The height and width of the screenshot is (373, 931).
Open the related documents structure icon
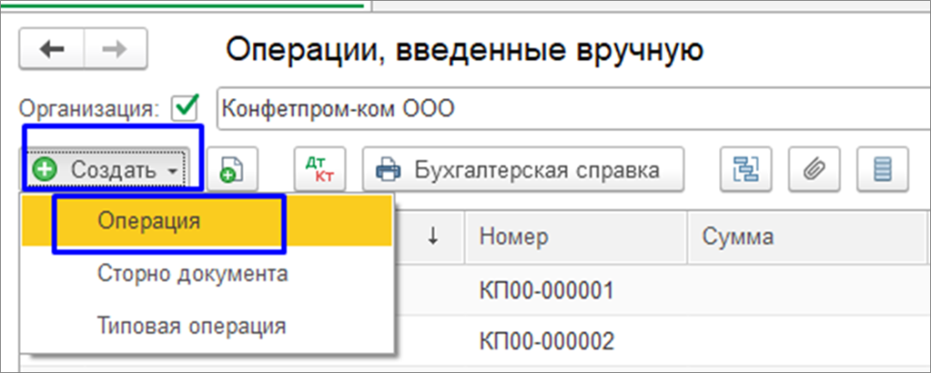pos(746,171)
